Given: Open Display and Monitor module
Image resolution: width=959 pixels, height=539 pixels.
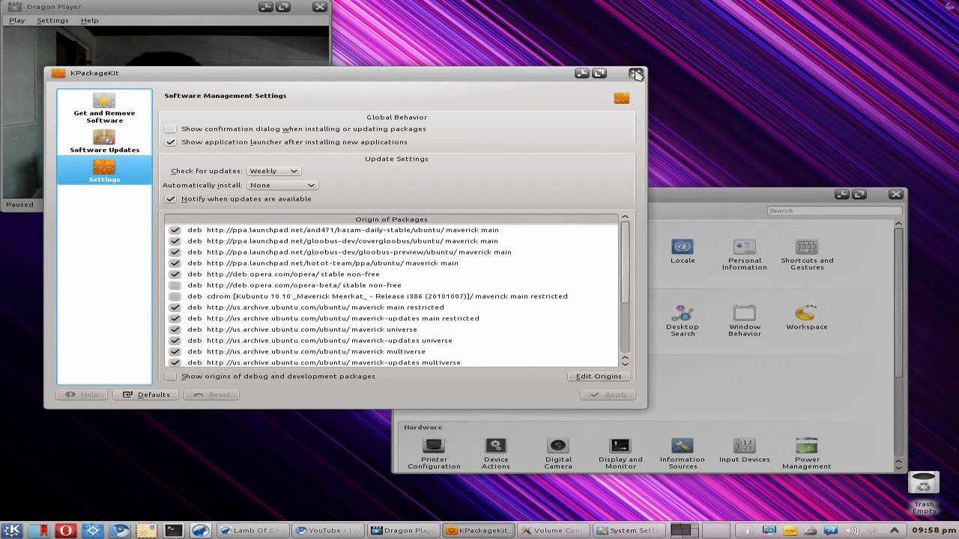Looking at the screenshot, I should click(620, 454).
